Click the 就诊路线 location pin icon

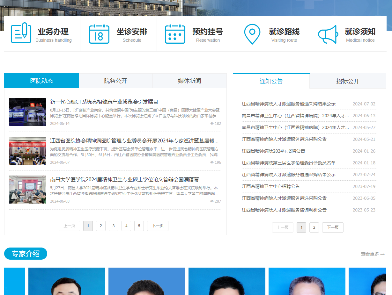click(x=252, y=34)
